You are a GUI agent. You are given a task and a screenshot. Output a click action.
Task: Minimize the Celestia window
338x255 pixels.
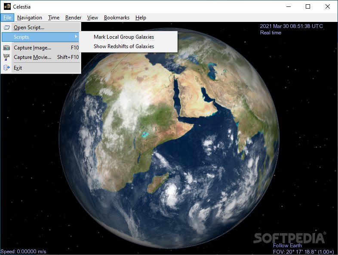[289, 7]
